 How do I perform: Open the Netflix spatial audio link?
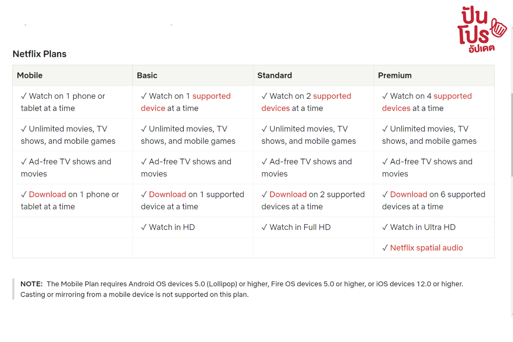[426, 248]
